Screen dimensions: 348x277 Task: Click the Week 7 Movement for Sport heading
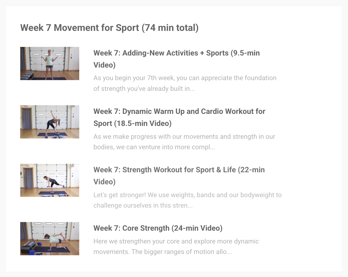tap(109, 27)
